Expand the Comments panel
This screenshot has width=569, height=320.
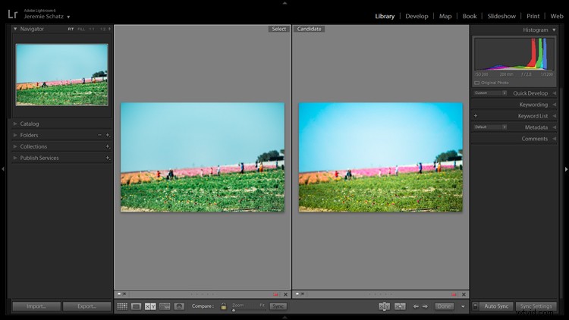coord(554,139)
